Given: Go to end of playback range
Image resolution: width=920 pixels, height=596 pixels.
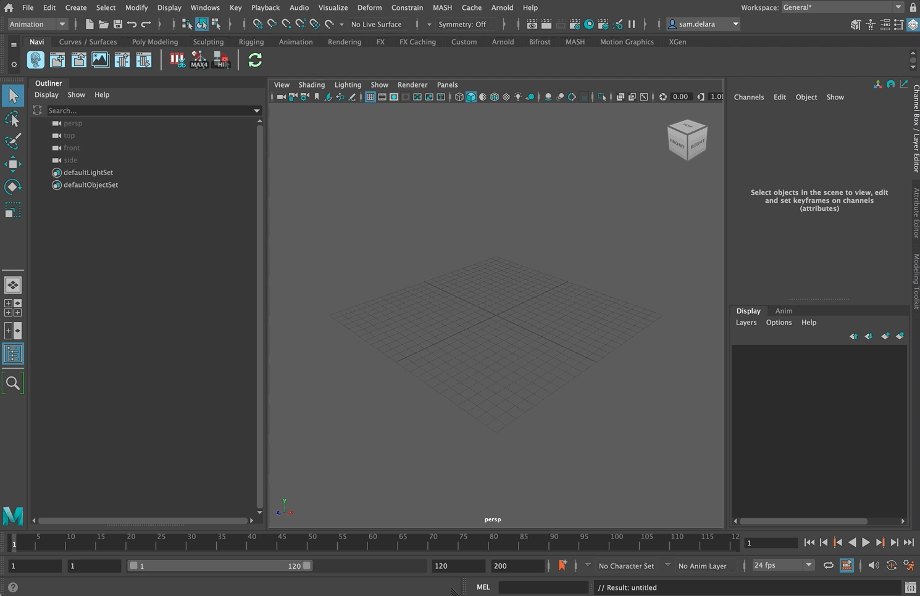Looking at the screenshot, I should [909, 542].
